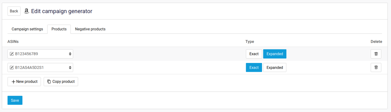This screenshot has width=391, height=112.
Task: Toggle Exact type for B12AS4A5D2S1
Action: coord(254,68)
